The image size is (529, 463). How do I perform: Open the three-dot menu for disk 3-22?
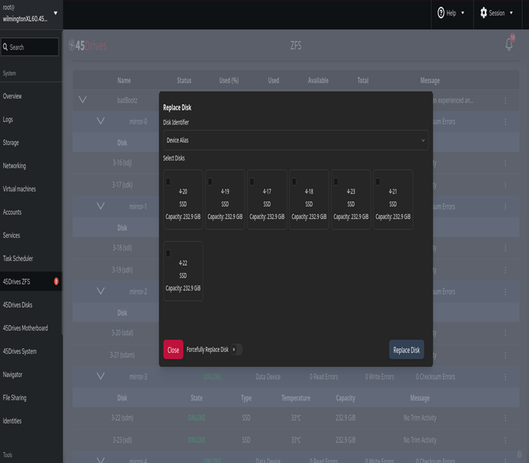tap(505, 418)
